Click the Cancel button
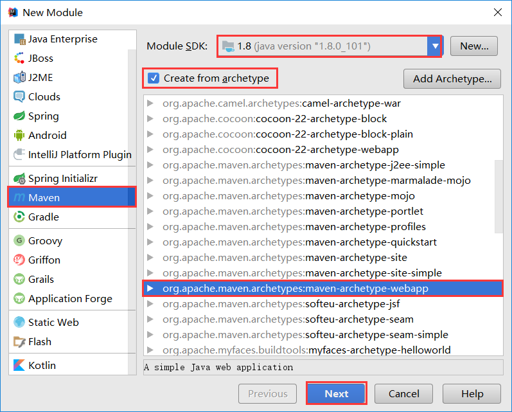This screenshot has height=412, width=512. (x=403, y=393)
